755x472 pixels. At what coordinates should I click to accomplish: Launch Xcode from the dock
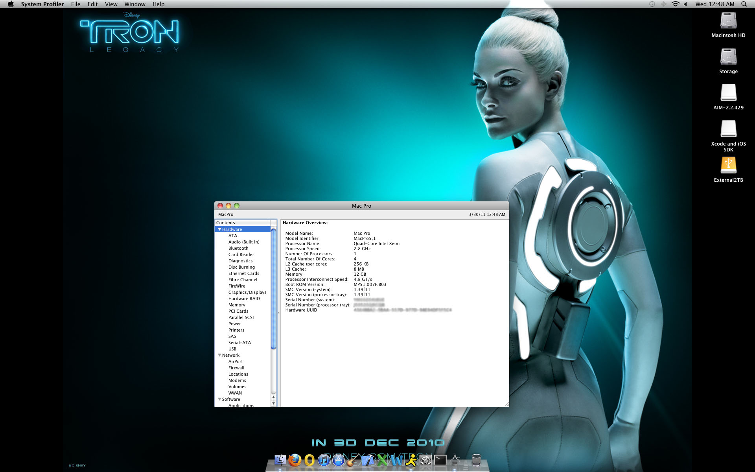[368, 460]
